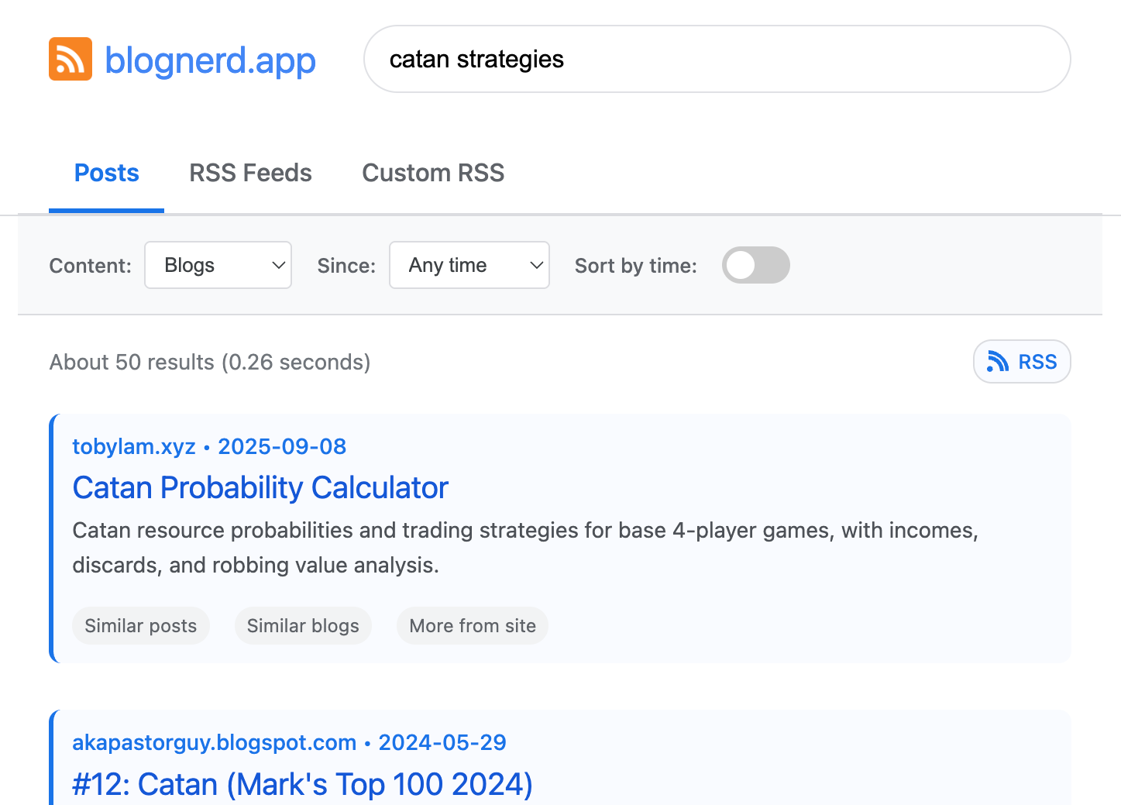The height and width of the screenshot is (805, 1121).
Task: Click the RSS feed icon in RSS button
Action: (998, 361)
